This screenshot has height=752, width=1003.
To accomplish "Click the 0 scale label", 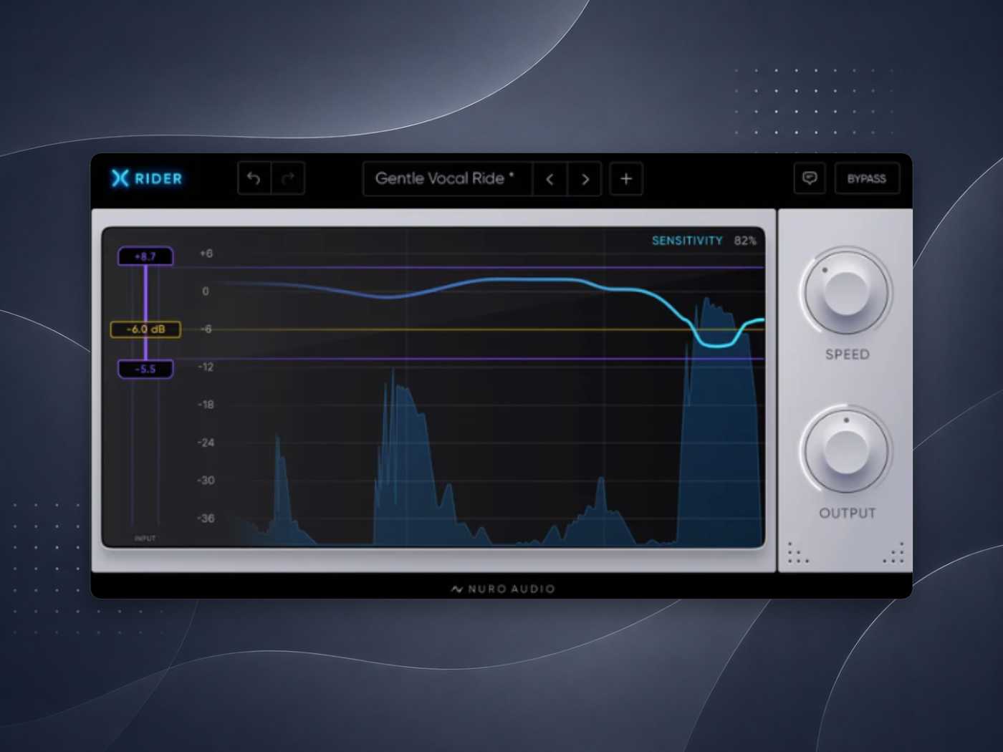I will pos(206,291).
